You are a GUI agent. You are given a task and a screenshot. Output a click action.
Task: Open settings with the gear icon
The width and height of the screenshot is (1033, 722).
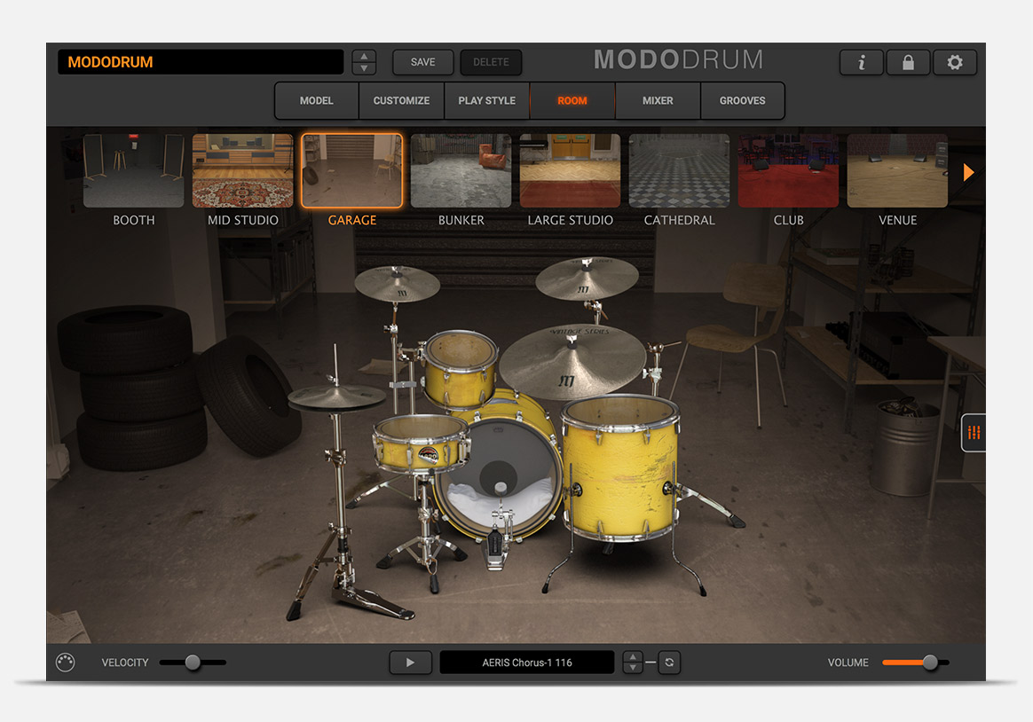(955, 62)
